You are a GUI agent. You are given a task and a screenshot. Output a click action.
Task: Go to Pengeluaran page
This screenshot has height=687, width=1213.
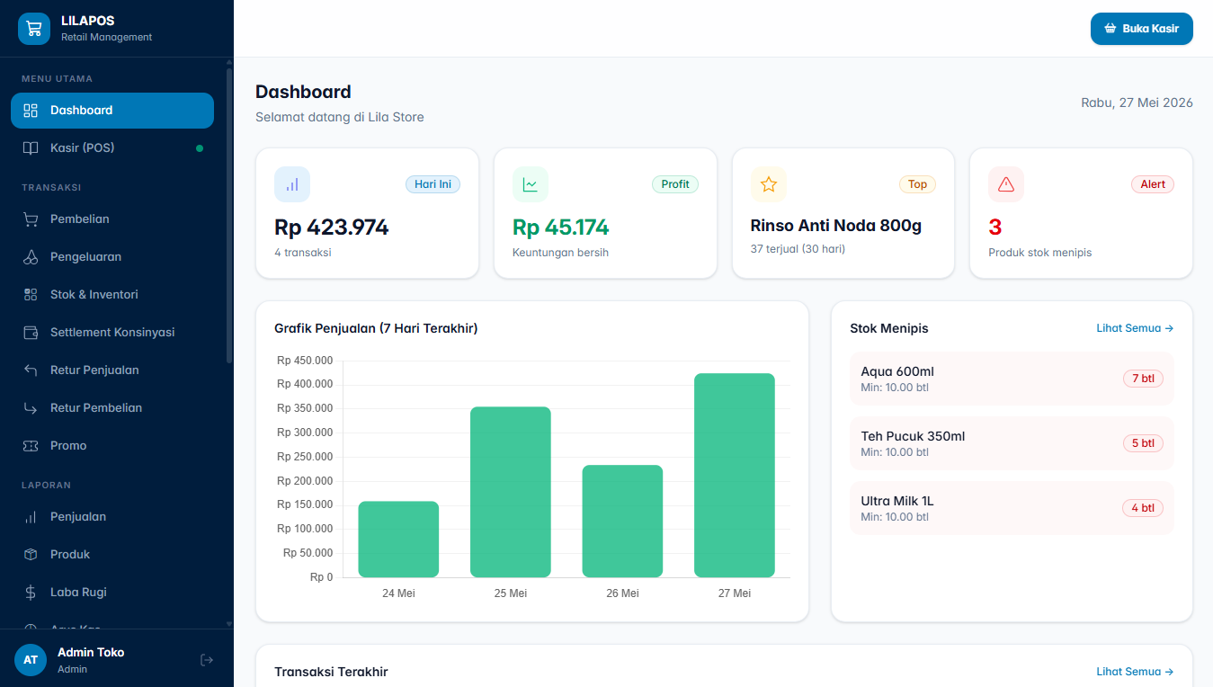coord(112,257)
